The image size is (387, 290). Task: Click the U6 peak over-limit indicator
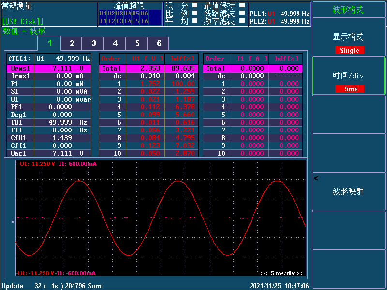coord(144,14)
